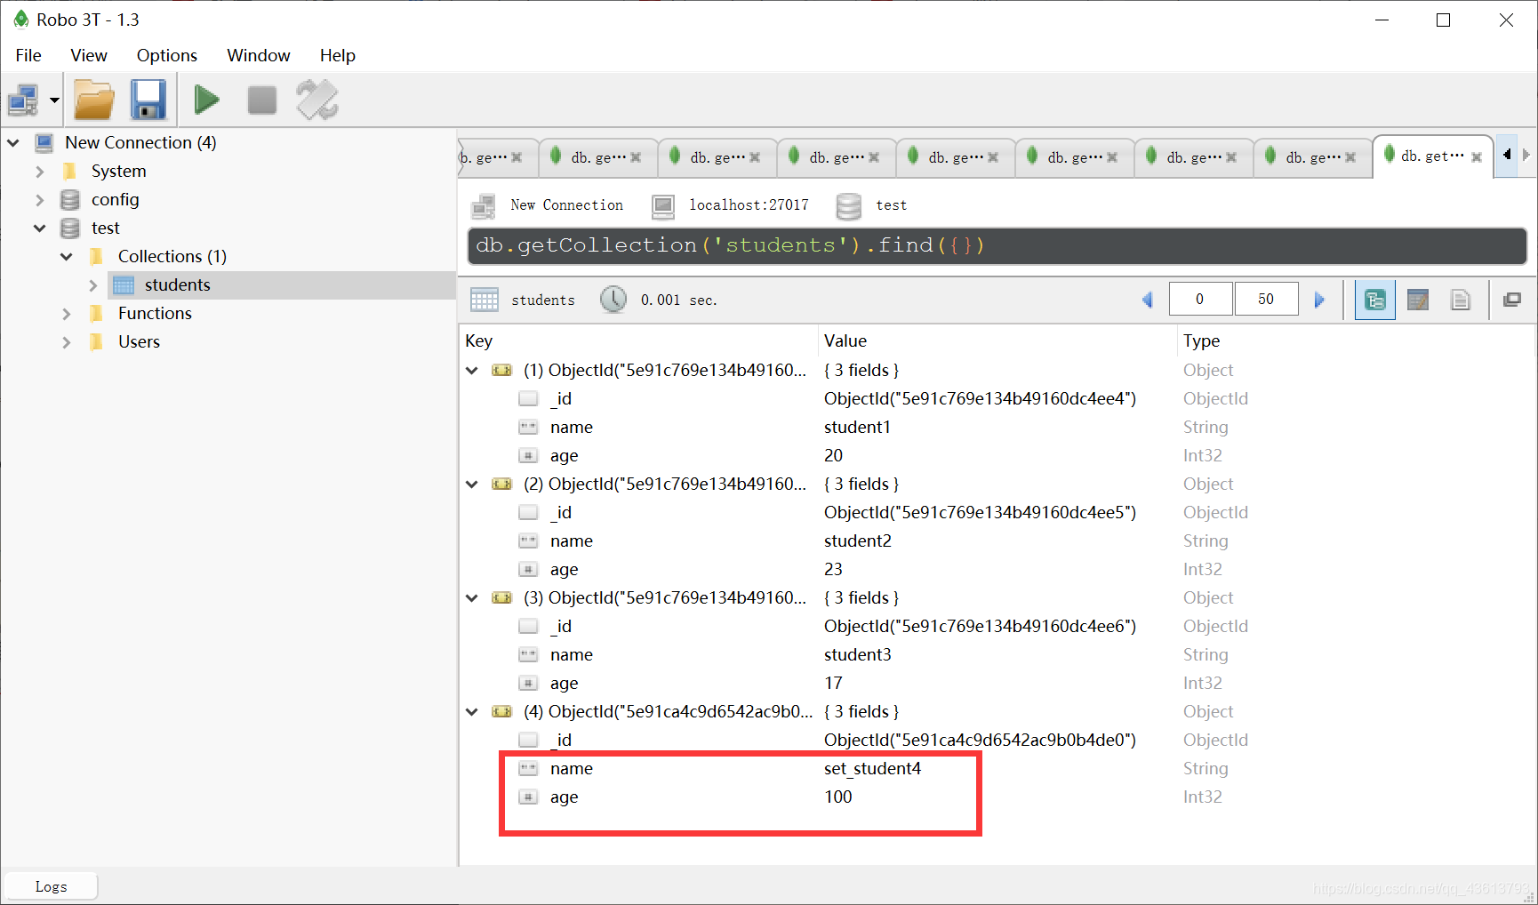The image size is (1538, 905).
Task: Collapse the New Connection (4) tree node
Action: pyautogui.click(x=13, y=142)
